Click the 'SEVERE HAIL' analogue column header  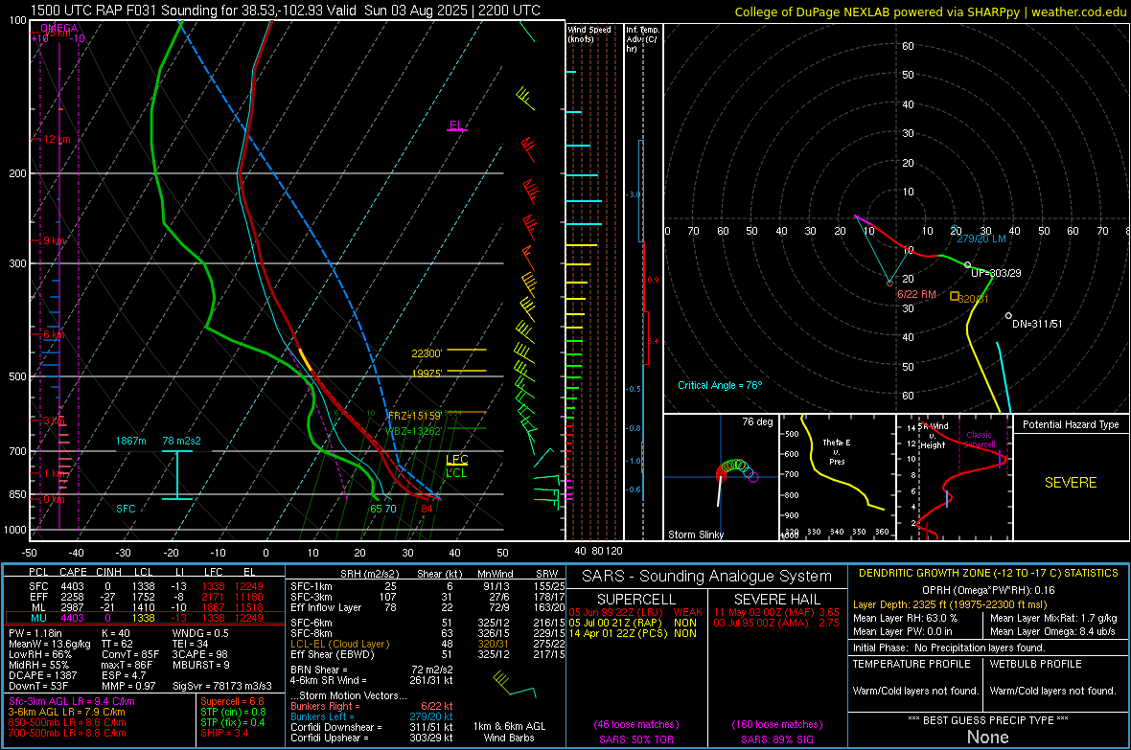click(776, 600)
